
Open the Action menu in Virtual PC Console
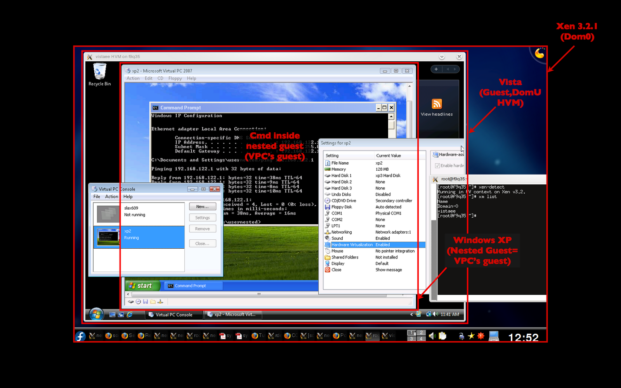click(x=112, y=197)
